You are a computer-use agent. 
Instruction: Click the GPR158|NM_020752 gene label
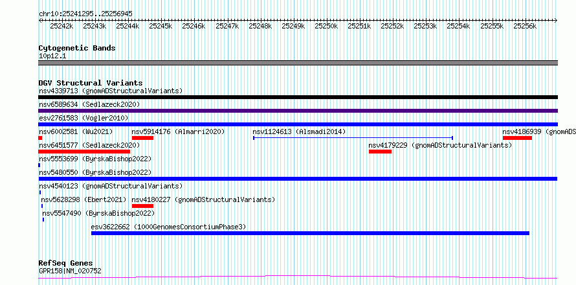(x=70, y=271)
